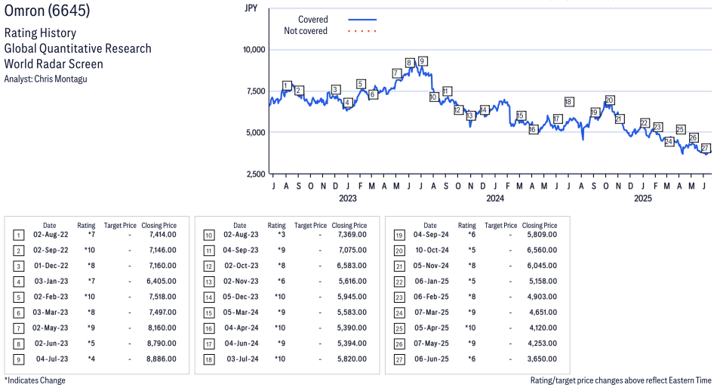Click the 7,500 y-axis label

(256, 91)
